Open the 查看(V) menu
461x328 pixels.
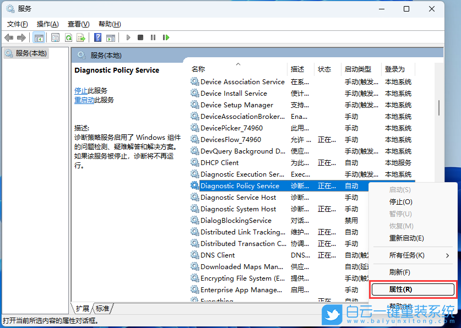click(78, 24)
